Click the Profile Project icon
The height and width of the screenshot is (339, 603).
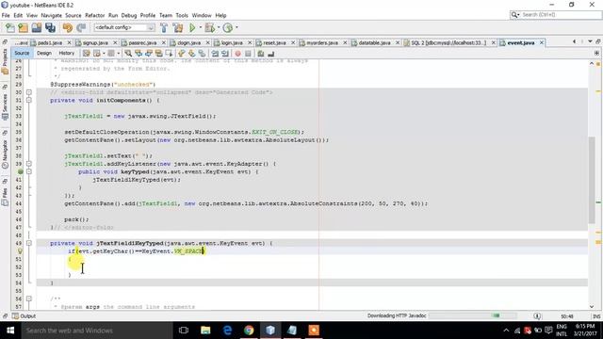click(x=228, y=27)
